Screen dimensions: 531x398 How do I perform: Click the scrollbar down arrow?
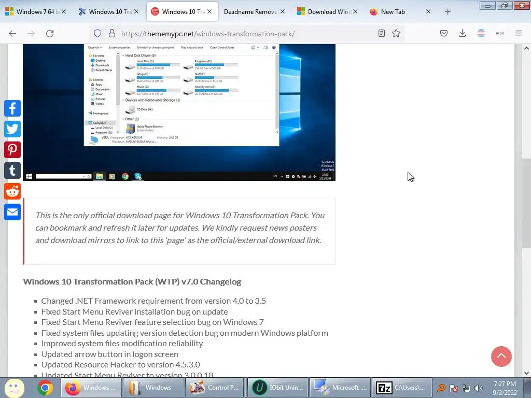pos(526,373)
